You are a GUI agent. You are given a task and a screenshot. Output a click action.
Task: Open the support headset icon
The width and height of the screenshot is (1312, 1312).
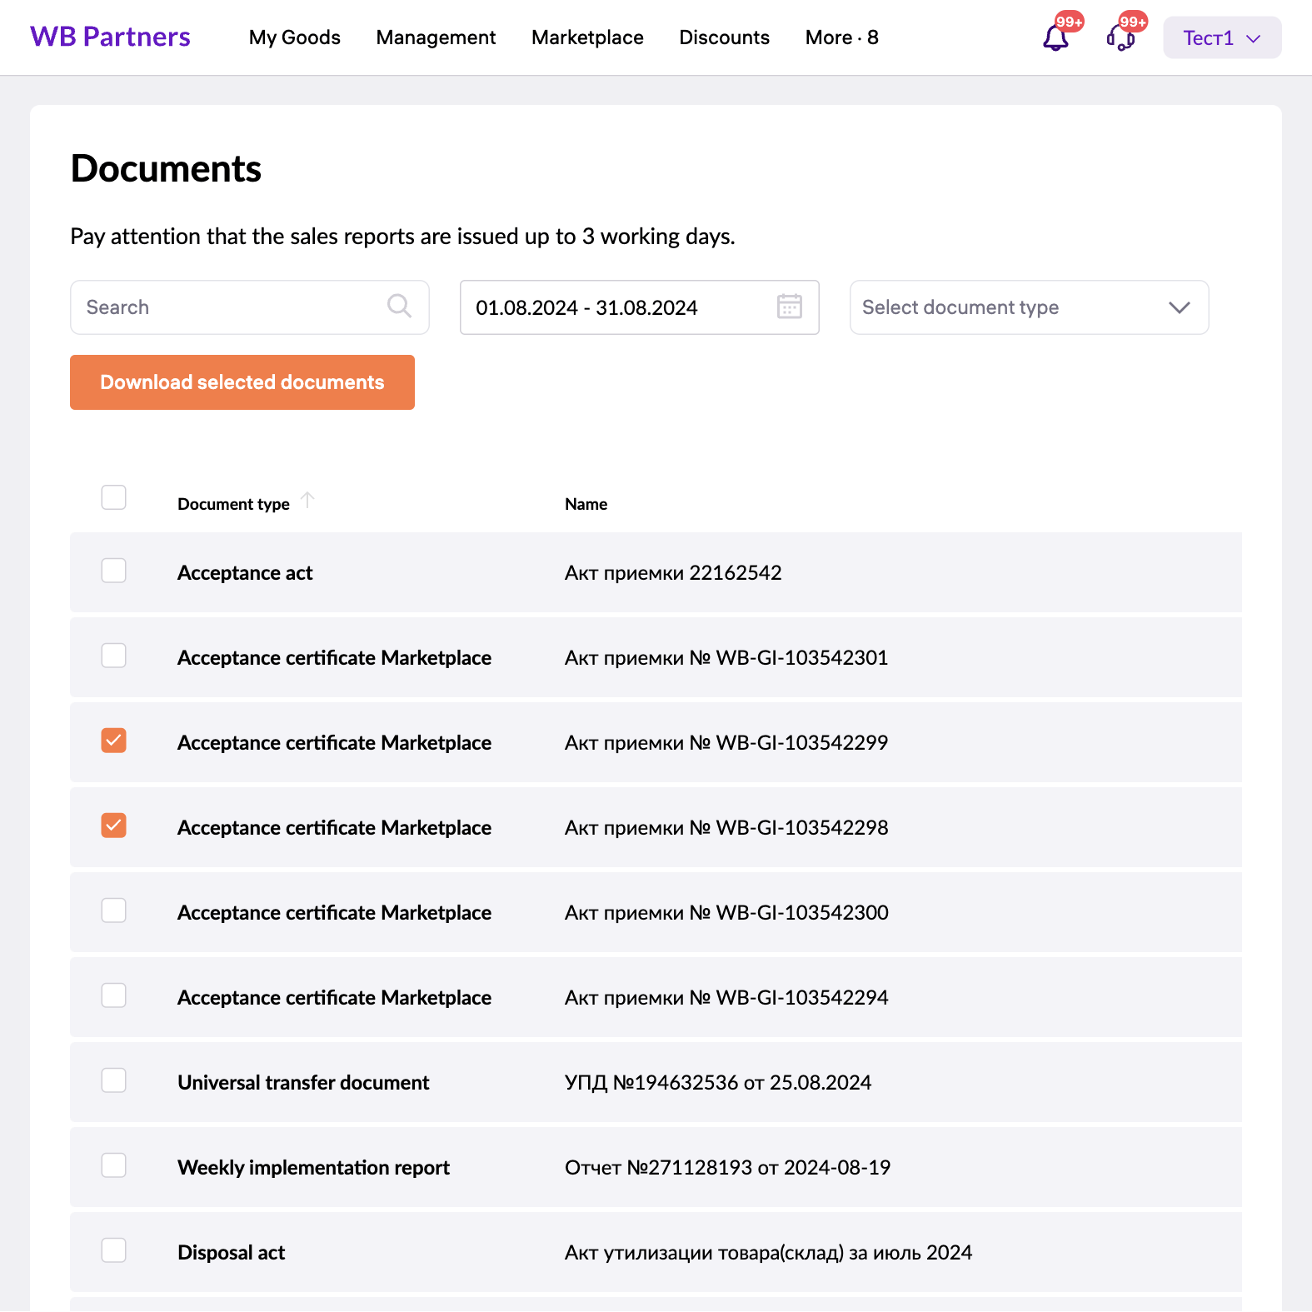coord(1120,37)
